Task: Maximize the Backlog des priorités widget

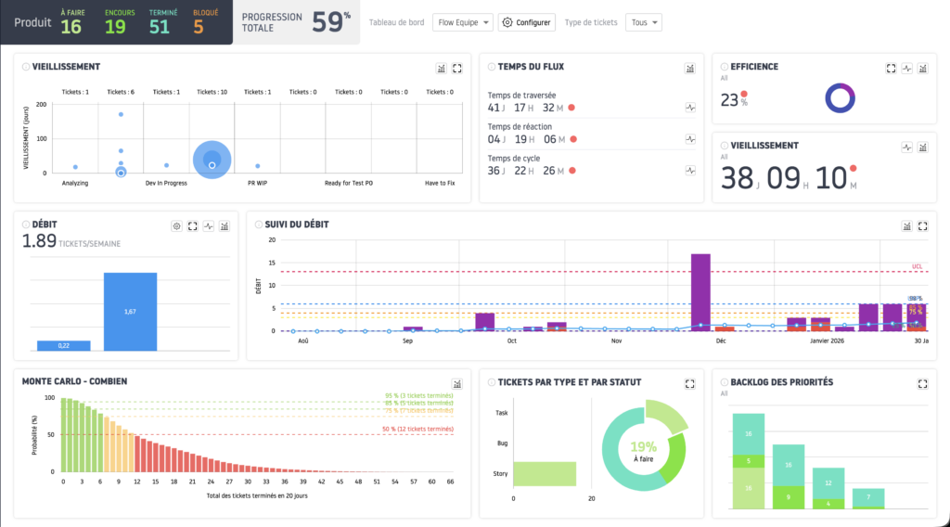Action: tap(923, 383)
